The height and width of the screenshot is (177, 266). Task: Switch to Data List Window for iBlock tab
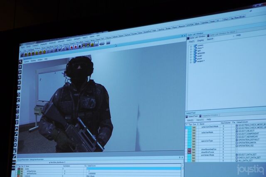coord(222,34)
